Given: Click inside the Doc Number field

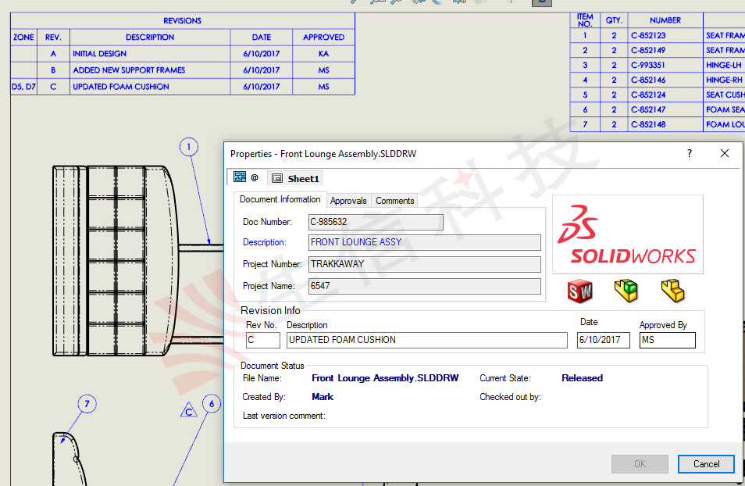Looking at the screenshot, I should (x=376, y=222).
